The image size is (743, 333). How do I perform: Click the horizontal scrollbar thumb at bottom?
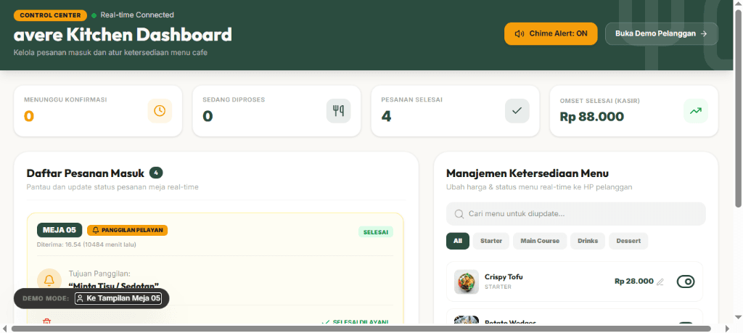tap(361, 329)
